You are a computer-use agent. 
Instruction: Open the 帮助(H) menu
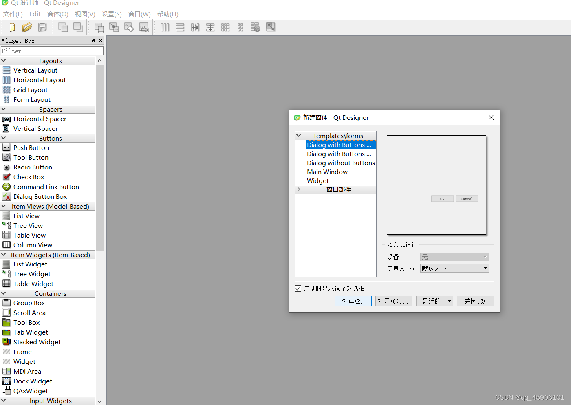[168, 14]
